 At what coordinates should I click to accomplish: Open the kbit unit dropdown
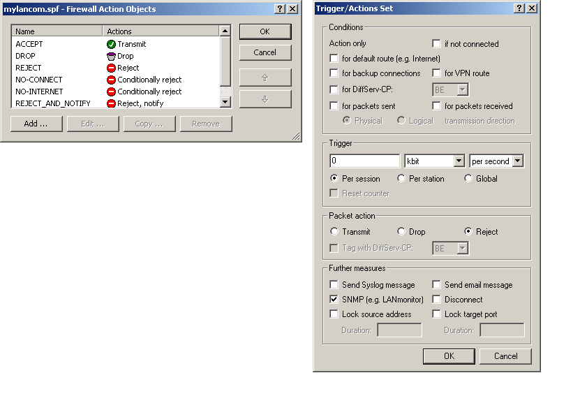(x=458, y=161)
